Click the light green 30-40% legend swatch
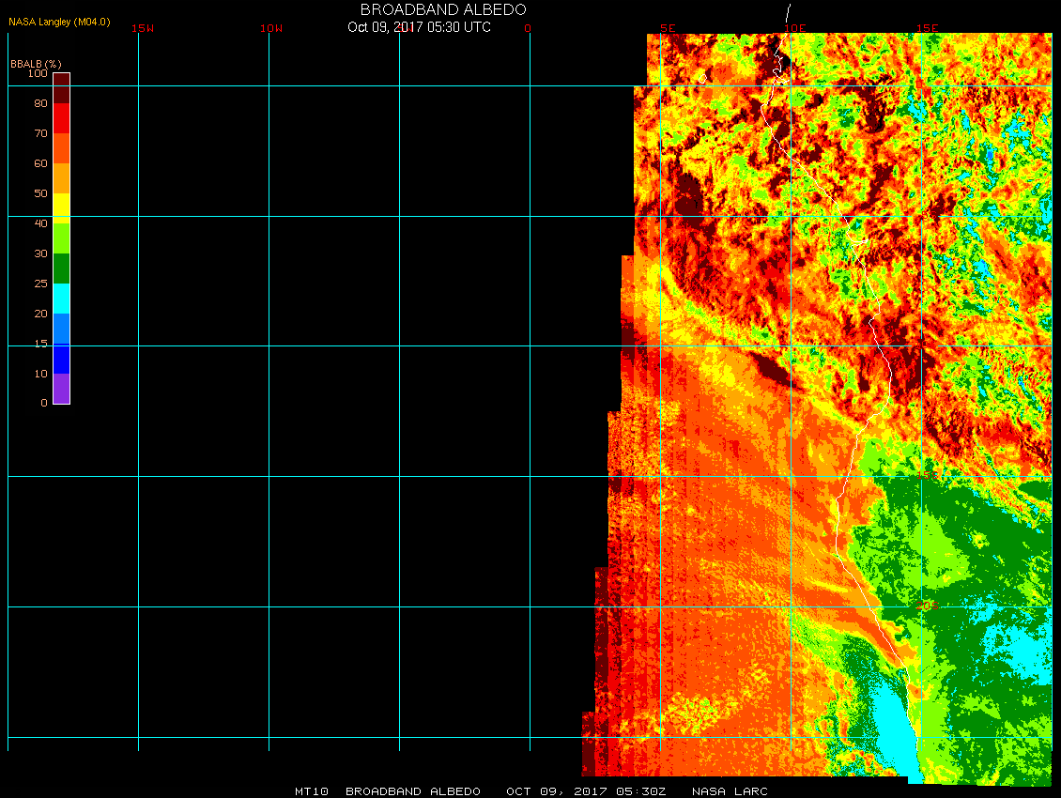The image size is (1061, 798). (61, 238)
